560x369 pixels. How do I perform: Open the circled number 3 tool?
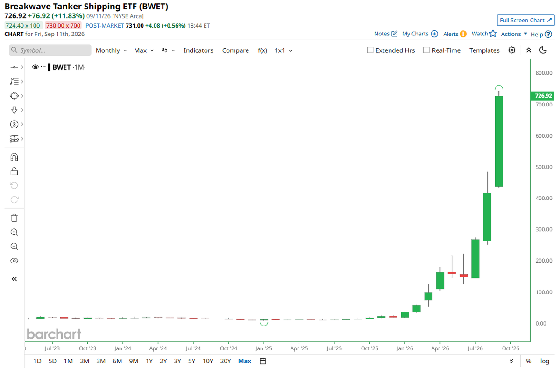coord(14,124)
